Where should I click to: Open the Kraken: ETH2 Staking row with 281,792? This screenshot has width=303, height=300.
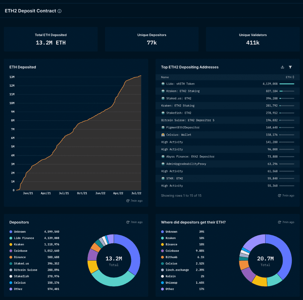[228, 105]
